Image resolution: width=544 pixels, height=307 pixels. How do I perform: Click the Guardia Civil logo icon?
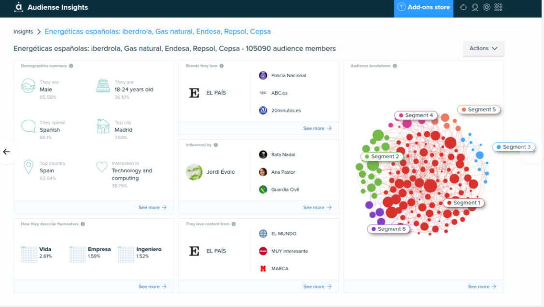[x=263, y=189]
